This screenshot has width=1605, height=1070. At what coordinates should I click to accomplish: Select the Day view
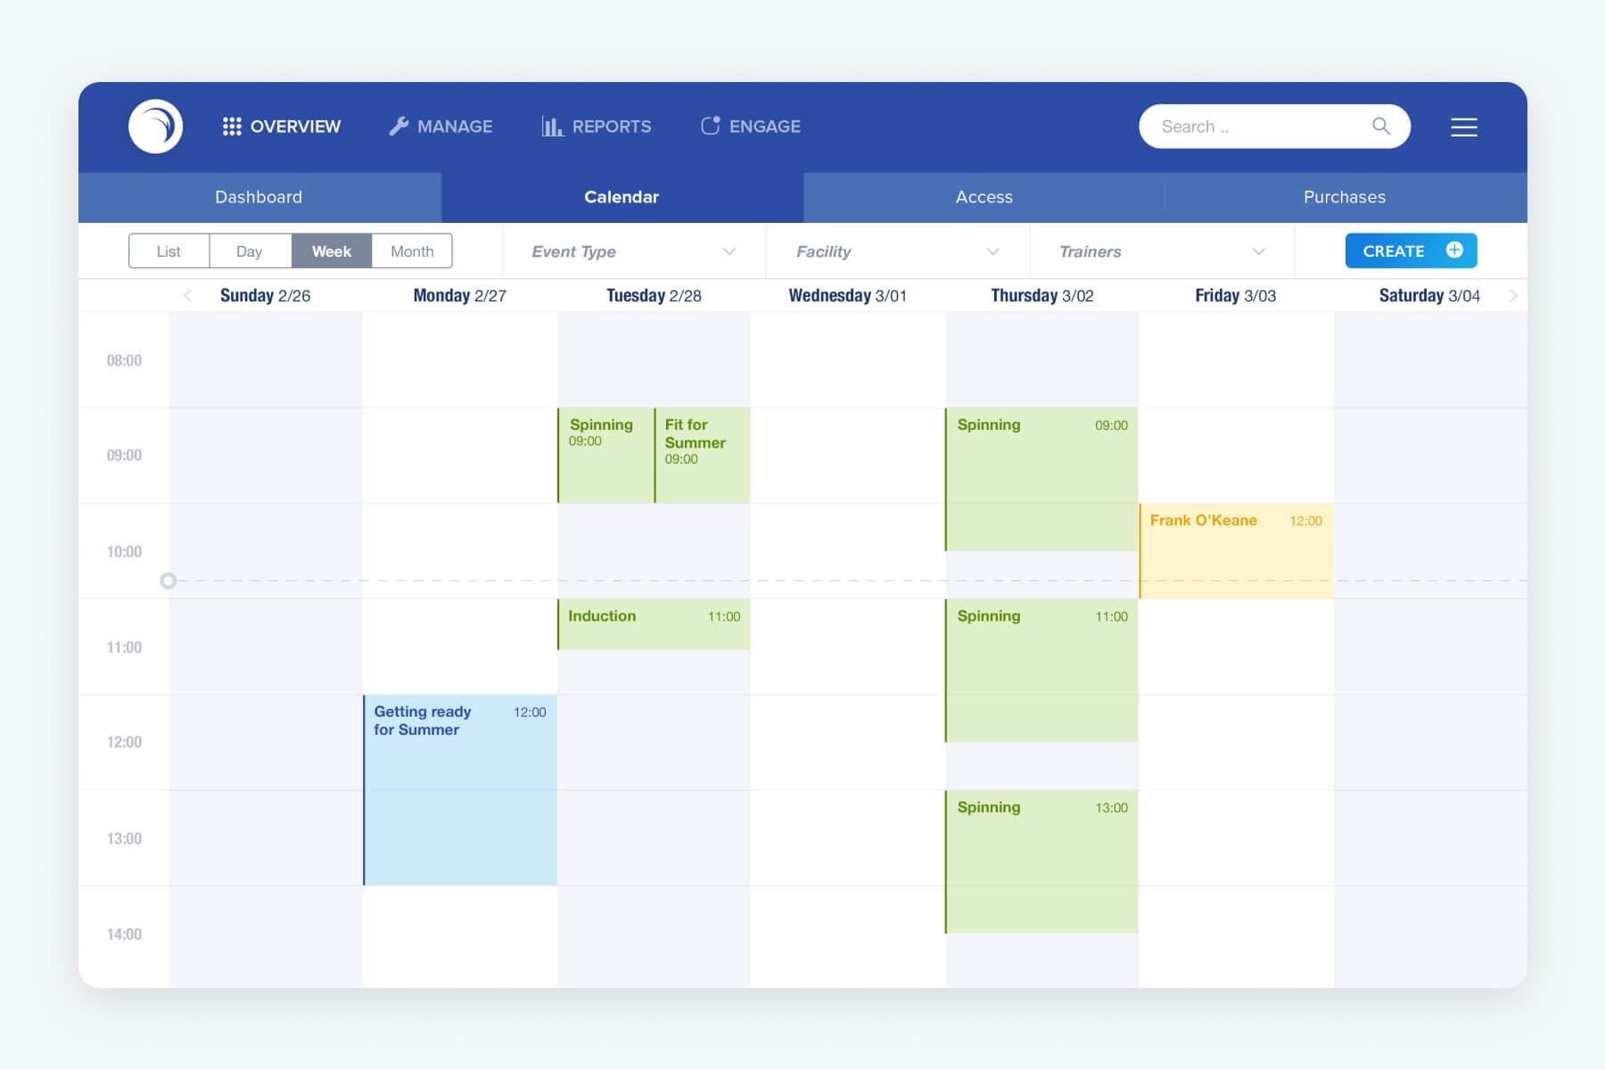tap(250, 251)
